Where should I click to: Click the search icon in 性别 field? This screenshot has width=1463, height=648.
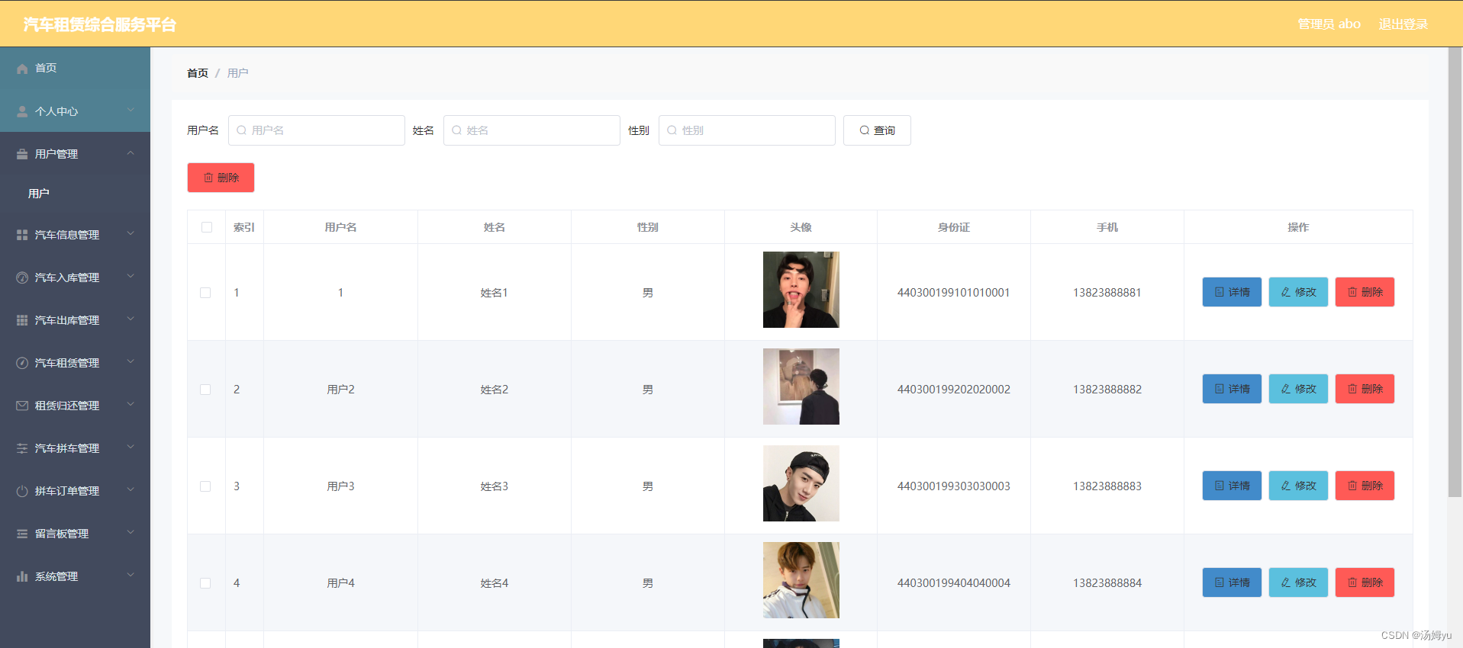point(672,130)
